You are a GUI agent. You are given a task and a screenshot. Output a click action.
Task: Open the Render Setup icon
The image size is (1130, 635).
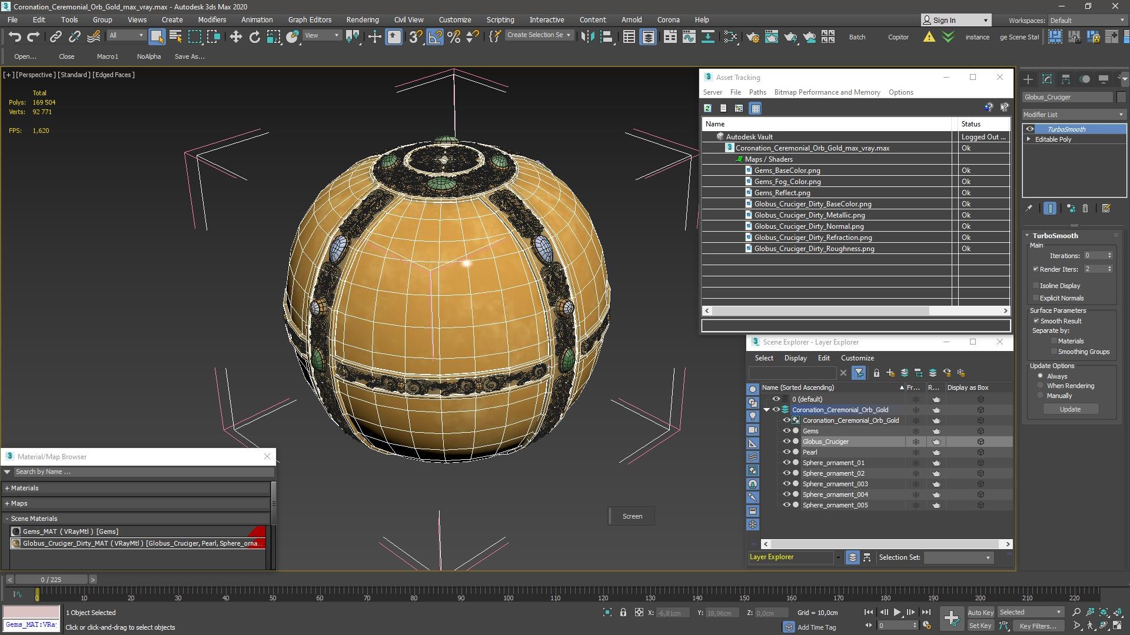[753, 37]
